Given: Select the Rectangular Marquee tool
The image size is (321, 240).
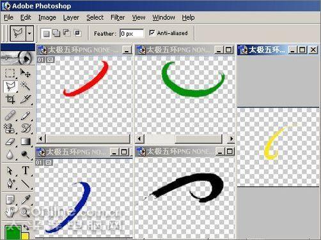Looking at the screenshot, I should point(10,73).
